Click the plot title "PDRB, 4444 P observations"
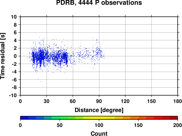The height and width of the screenshot is (136, 182). [99, 3]
